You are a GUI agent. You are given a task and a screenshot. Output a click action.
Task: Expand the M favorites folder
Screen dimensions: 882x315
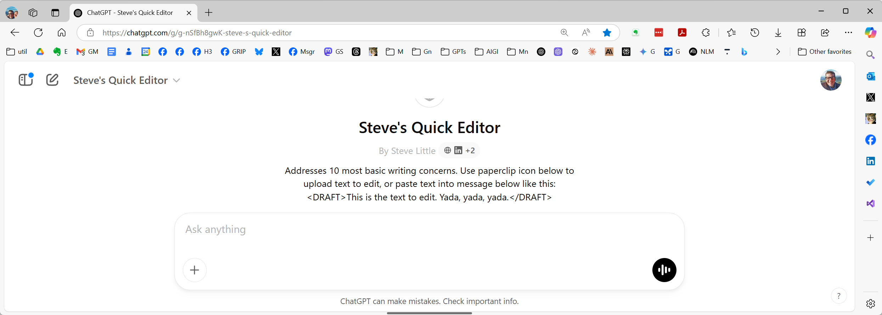[x=394, y=52]
